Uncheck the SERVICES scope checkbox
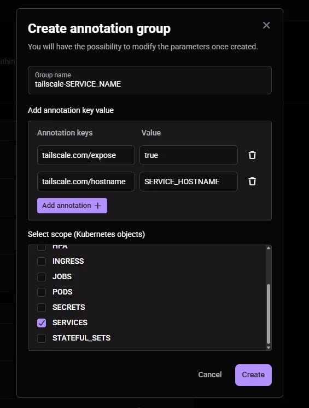Viewport: 309px width, 408px height. coord(42,322)
